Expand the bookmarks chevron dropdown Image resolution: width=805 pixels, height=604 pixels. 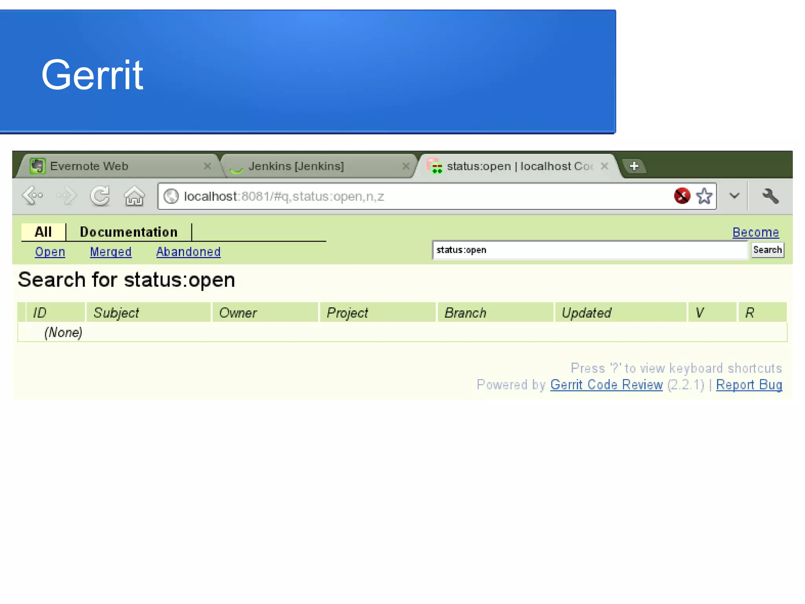pyautogui.click(x=734, y=195)
